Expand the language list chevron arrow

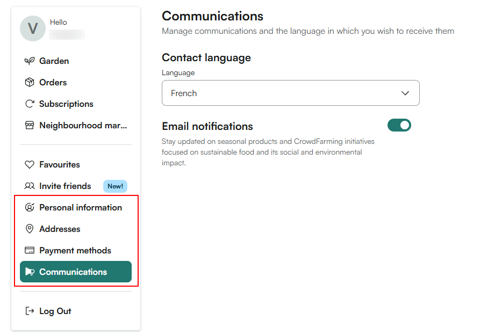tap(405, 93)
